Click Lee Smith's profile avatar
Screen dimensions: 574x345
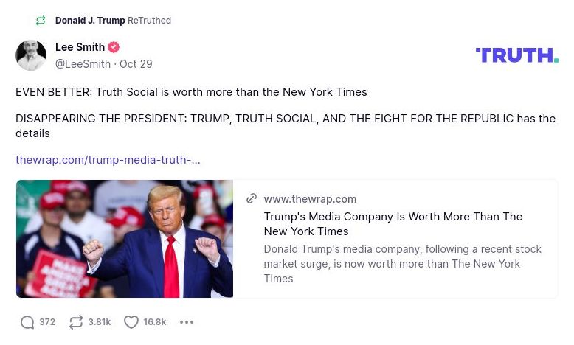[31, 55]
